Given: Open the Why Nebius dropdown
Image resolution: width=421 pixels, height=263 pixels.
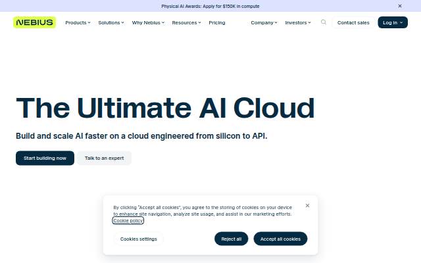Looking at the screenshot, I should pos(148,22).
